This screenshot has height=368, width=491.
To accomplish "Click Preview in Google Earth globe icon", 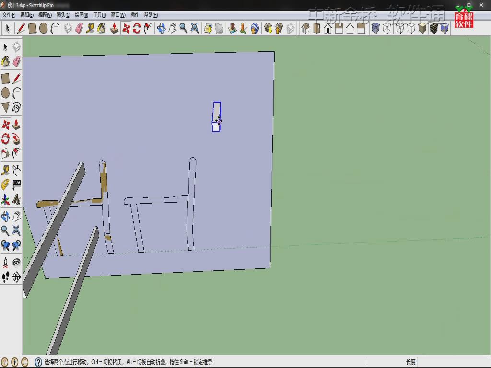I will point(255,28).
